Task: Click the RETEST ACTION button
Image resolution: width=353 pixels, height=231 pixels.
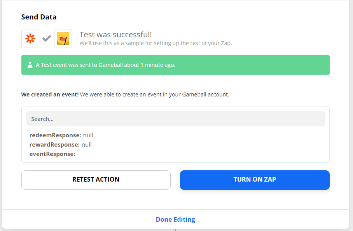Action: (x=96, y=180)
